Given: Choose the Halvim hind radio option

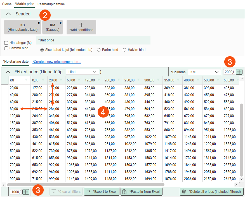Looking at the screenshot, I should click(x=125, y=50).
